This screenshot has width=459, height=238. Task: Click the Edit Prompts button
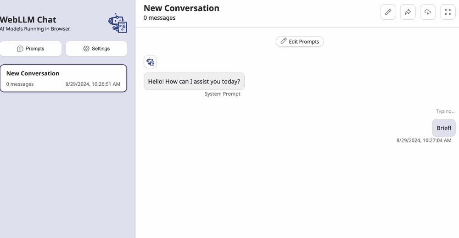(299, 42)
